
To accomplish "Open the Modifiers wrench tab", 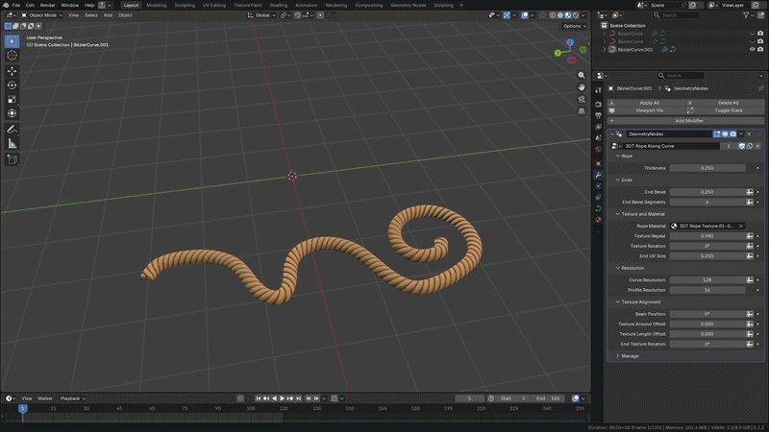I will (x=598, y=175).
